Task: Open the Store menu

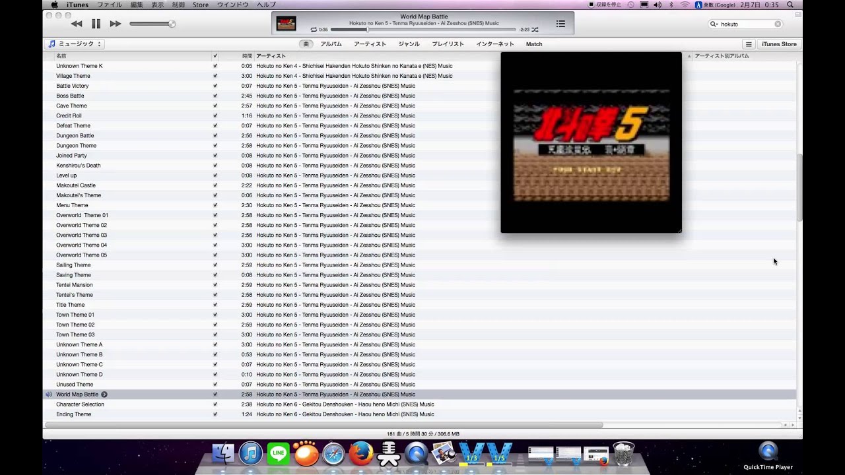Action: [201, 5]
